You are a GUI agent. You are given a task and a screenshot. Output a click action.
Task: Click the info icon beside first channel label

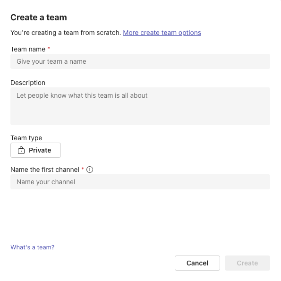[x=90, y=170]
